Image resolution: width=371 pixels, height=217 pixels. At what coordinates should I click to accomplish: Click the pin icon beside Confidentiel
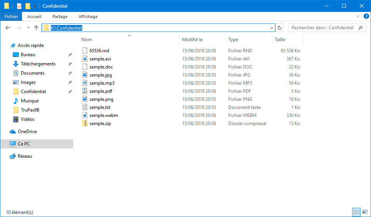coord(70,92)
